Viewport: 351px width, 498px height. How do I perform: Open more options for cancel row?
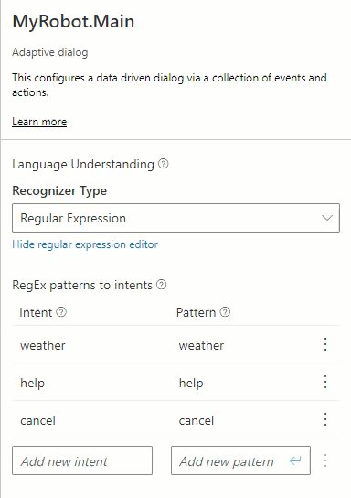pos(325,419)
